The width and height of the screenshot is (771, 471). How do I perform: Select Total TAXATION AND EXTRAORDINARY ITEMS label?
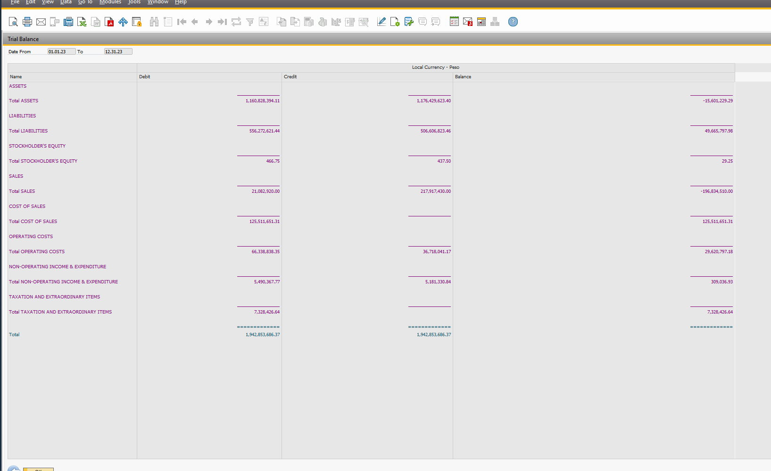point(60,312)
